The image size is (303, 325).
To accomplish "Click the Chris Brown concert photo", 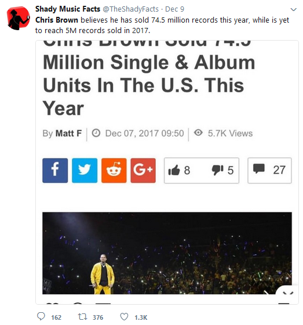I will [167, 253].
